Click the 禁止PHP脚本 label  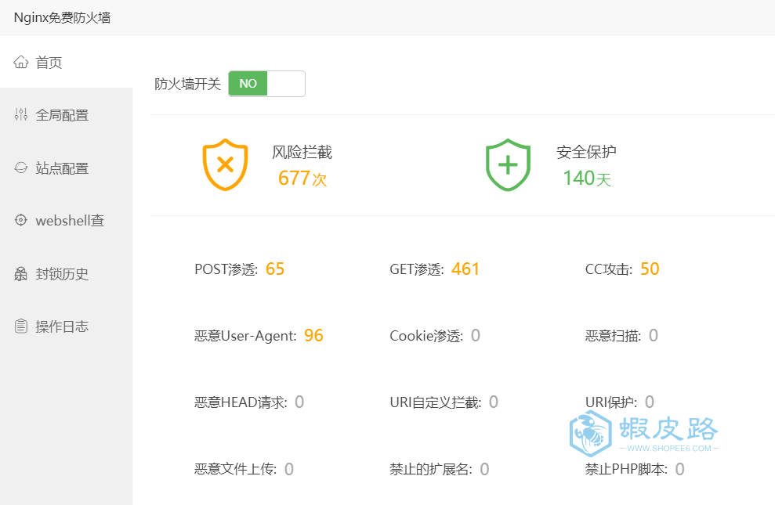click(x=626, y=470)
